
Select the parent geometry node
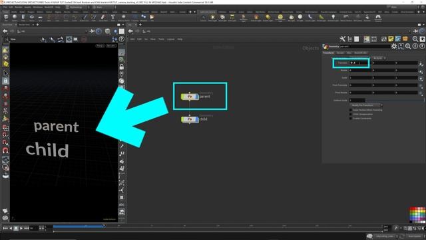click(x=190, y=97)
